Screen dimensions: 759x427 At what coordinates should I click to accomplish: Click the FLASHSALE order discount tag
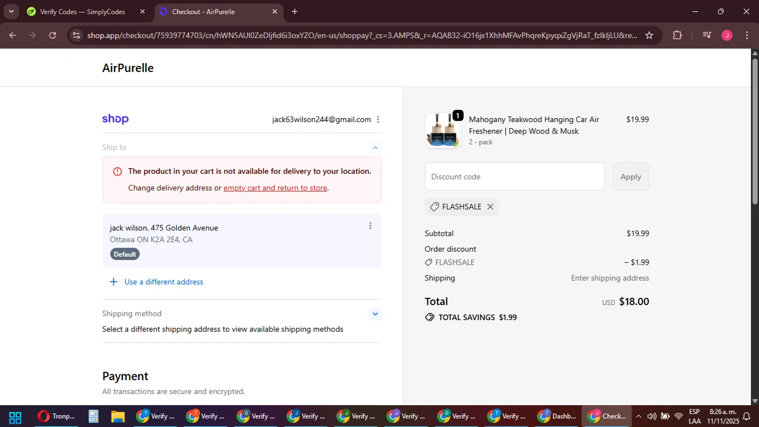[x=450, y=262]
